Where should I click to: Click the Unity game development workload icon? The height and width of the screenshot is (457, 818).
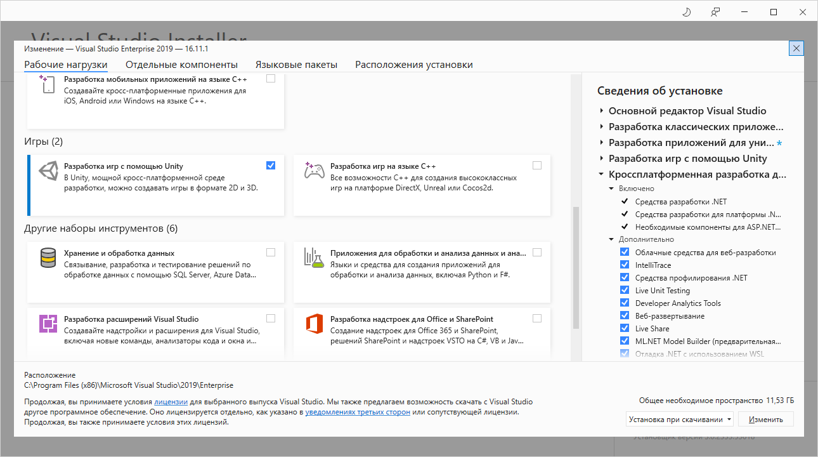(49, 172)
